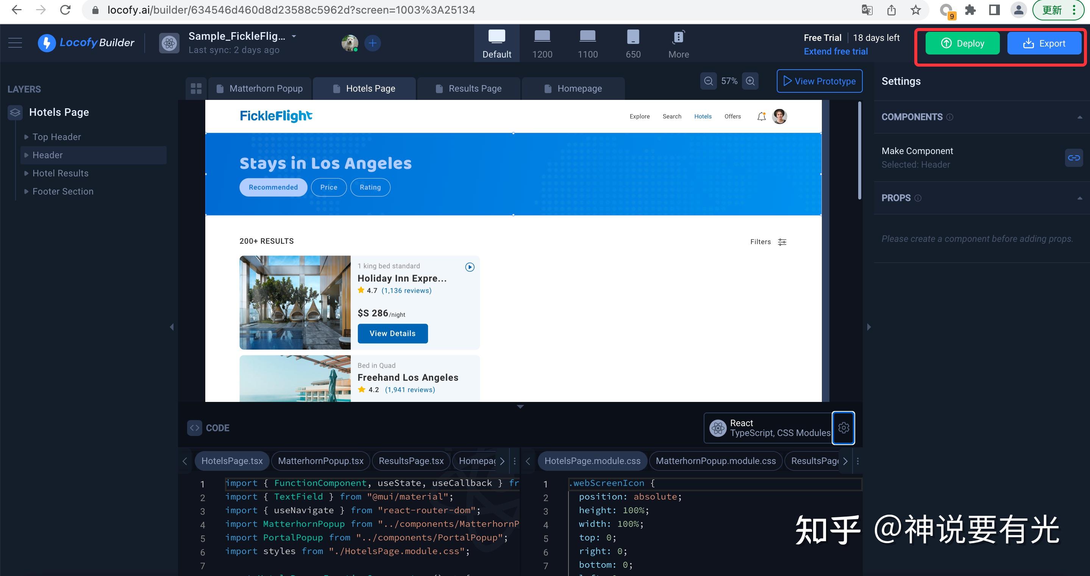The image size is (1090, 576).
Task: Open the MatterhornPopup.tsx code tab
Action: coord(320,461)
